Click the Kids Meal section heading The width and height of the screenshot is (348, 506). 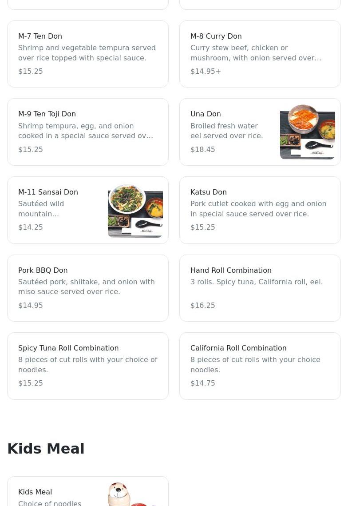point(46,449)
